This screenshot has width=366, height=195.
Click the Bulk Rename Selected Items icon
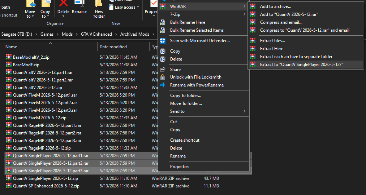coord(163,30)
